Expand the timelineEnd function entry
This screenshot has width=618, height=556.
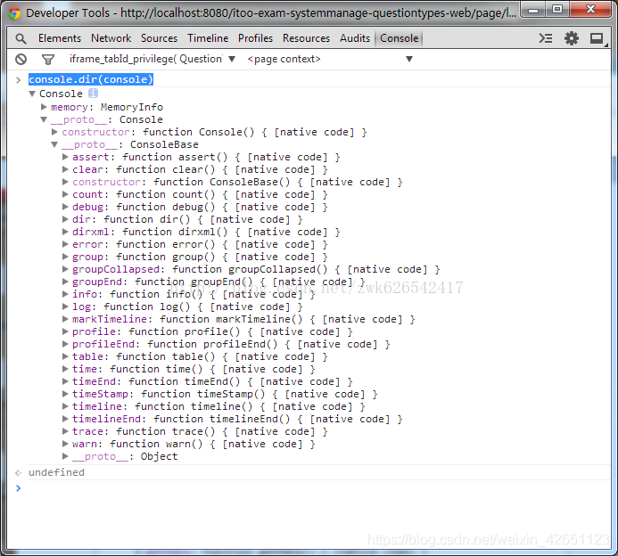[x=65, y=419]
